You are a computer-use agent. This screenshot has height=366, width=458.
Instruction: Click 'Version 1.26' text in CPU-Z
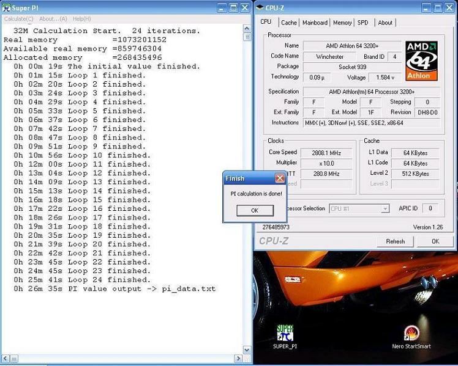428,227
